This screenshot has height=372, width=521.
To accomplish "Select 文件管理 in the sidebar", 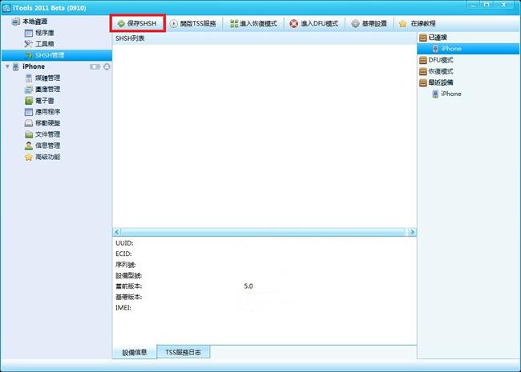I will (x=42, y=134).
